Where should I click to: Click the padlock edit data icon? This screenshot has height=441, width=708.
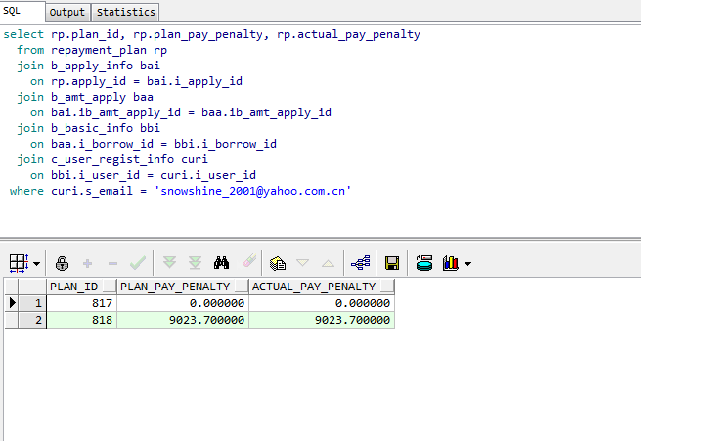click(x=62, y=263)
